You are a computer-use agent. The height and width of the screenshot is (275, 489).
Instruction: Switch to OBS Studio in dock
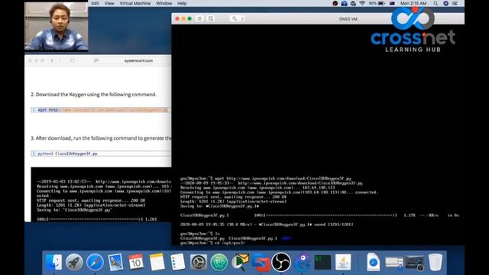[x=281, y=262]
